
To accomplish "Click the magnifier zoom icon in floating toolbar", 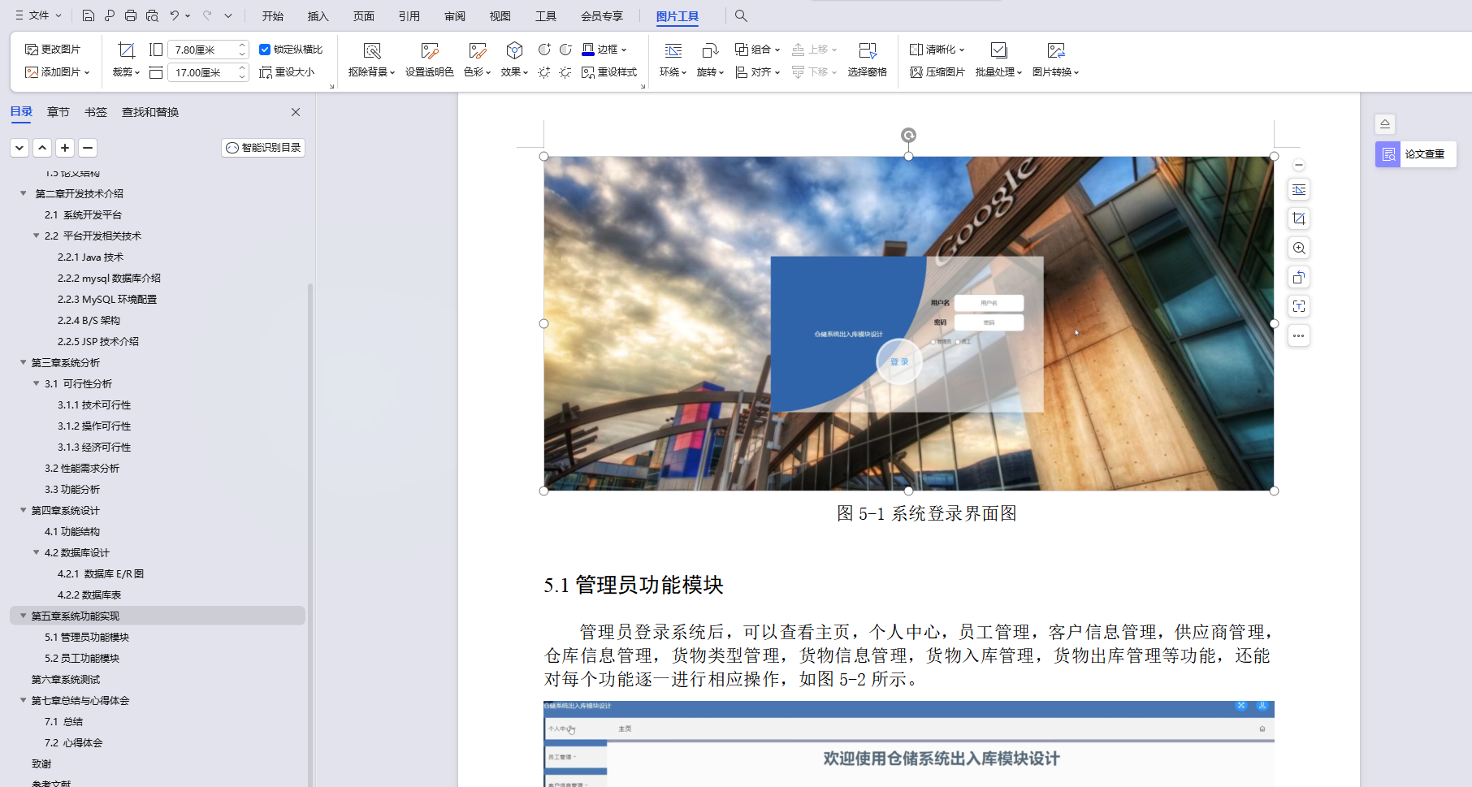I will 1299,248.
